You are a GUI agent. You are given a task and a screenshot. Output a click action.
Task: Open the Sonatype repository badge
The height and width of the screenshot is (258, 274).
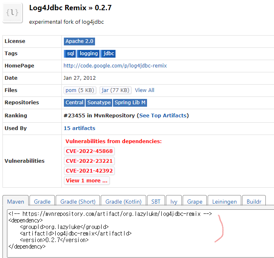pyautogui.click(x=99, y=103)
